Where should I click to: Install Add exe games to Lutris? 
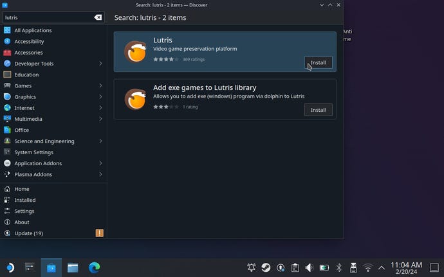(318, 110)
